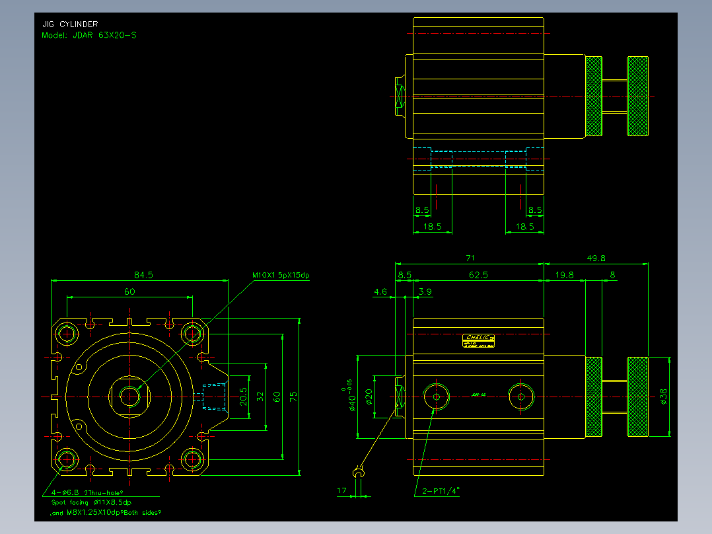Select the 2-PT1/4" port callout
The image size is (712, 534).
pos(441,491)
